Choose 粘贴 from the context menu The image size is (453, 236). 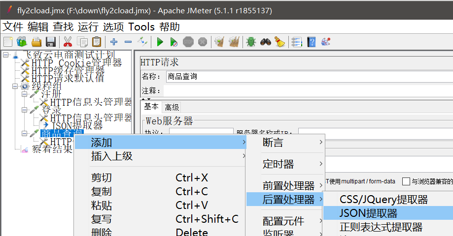coord(160,205)
